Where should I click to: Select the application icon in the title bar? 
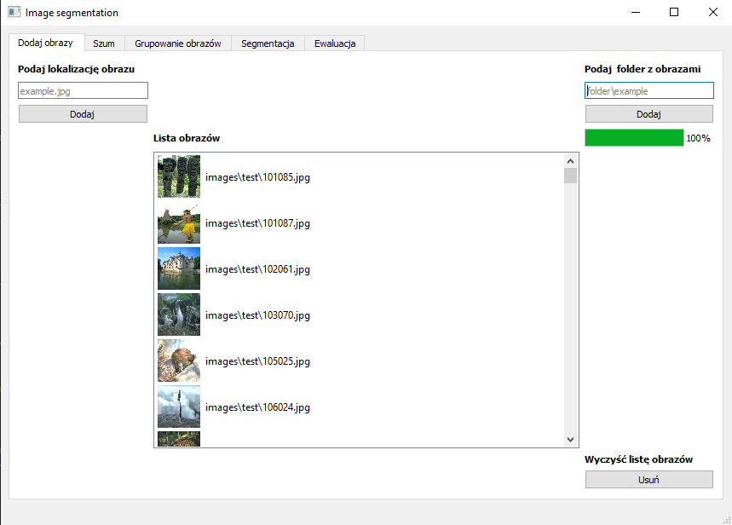pyautogui.click(x=12, y=12)
